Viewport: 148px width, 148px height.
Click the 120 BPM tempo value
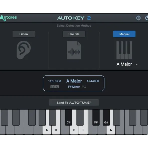tap(55, 81)
